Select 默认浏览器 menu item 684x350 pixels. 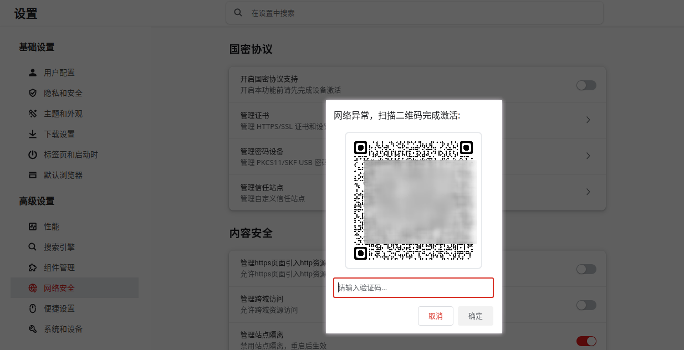[75, 175]
